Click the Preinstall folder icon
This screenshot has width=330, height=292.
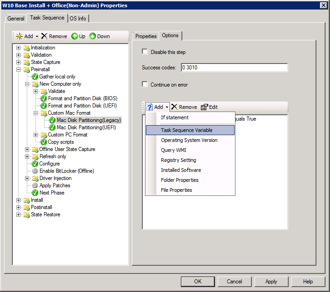pos(27,70)
